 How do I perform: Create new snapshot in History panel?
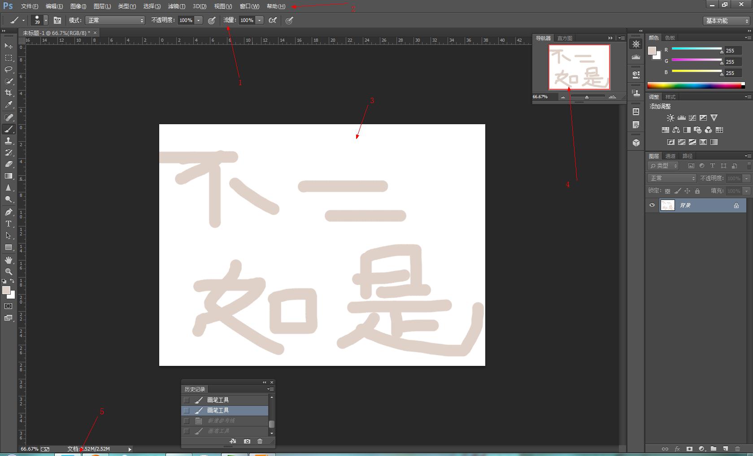247,441
